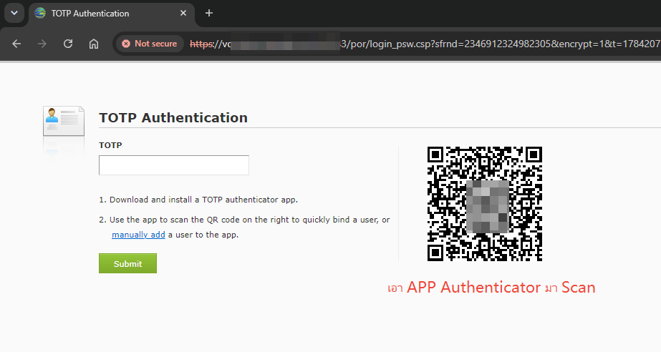The image size is (661, 352).
Task: Click the "Download and install a TOTP authenticator app" text
Action: (x=203, y=200)
